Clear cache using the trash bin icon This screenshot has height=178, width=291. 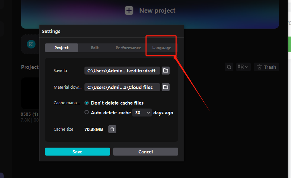(112, 129)
